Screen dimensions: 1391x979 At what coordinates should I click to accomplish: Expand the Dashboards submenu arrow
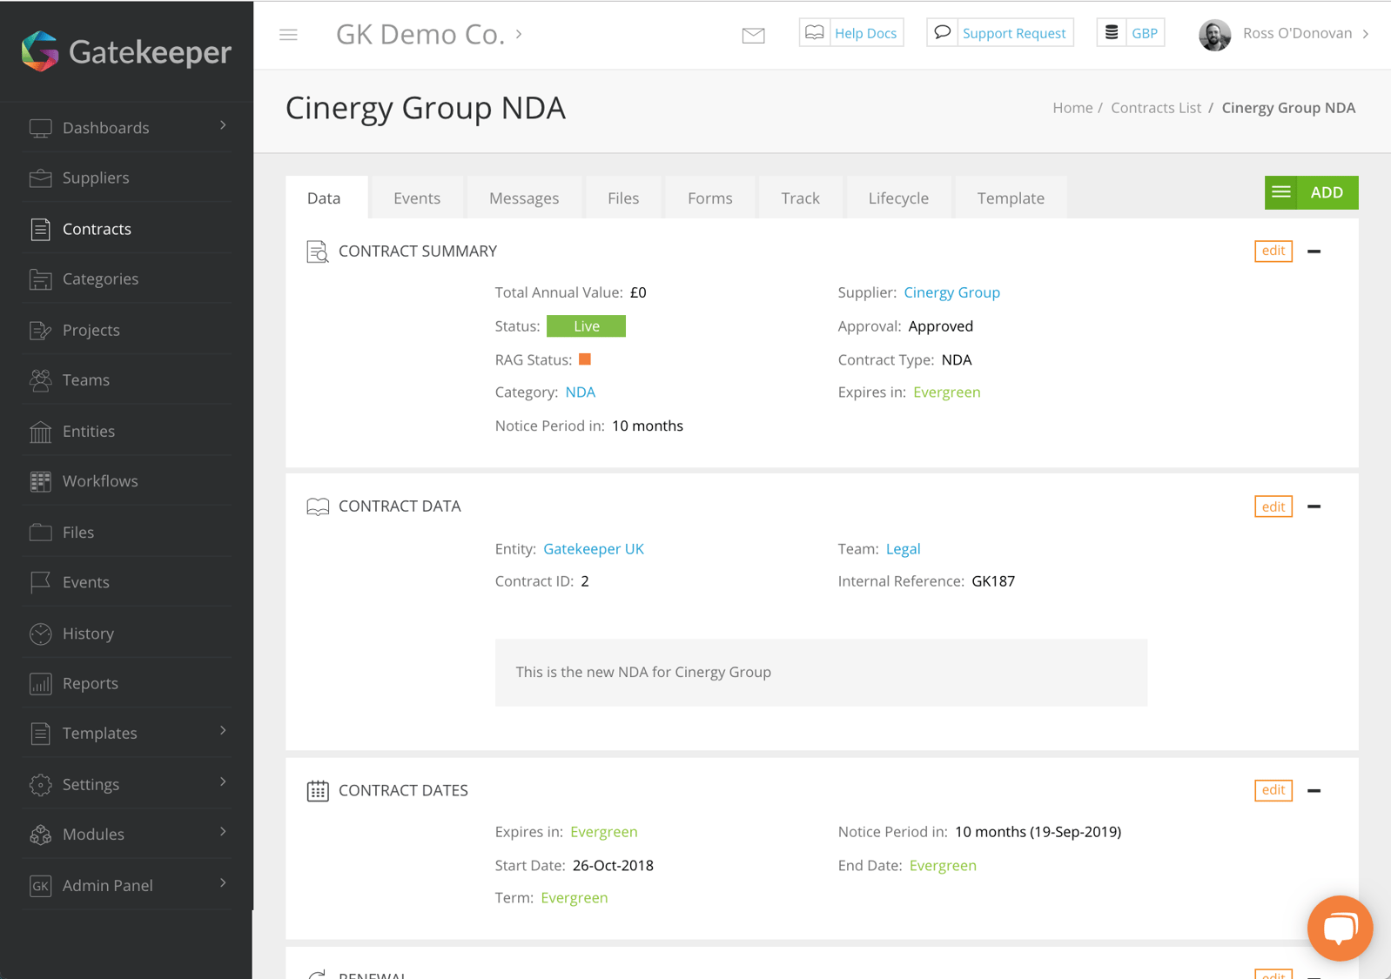pyautogui.click(x=223, y=126)
